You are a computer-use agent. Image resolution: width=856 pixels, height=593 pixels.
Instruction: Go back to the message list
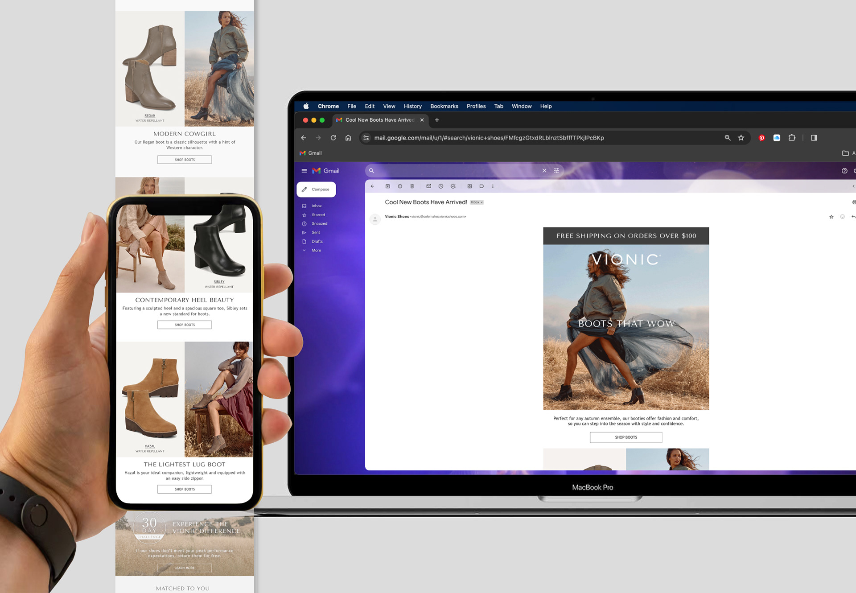372,186
